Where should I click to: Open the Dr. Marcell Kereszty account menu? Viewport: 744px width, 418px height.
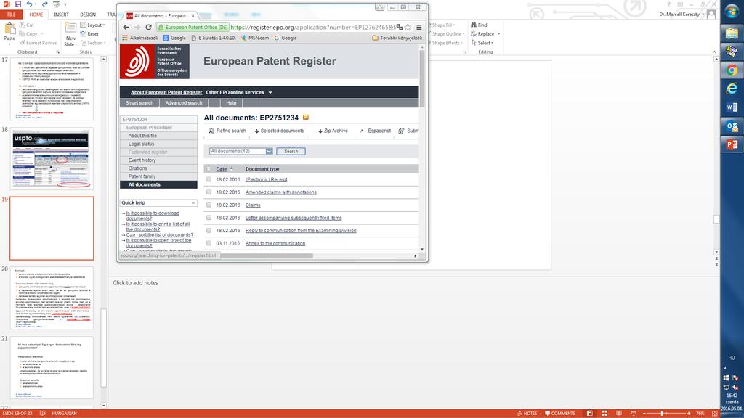682,15
